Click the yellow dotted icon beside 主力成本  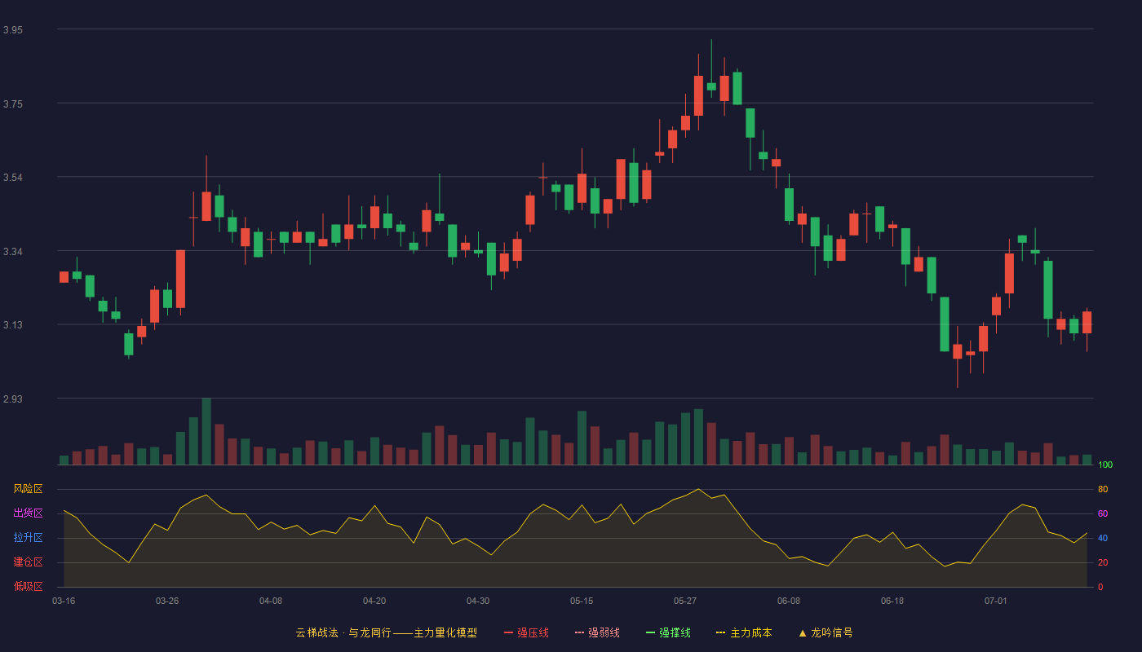tap(721, 632)
